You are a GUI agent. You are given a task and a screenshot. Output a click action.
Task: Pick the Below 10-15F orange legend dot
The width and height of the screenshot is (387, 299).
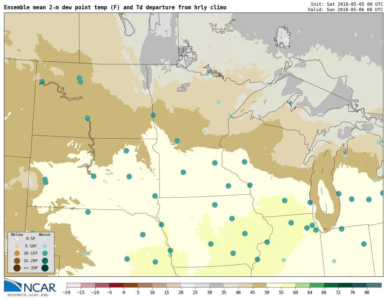(17, 253)
